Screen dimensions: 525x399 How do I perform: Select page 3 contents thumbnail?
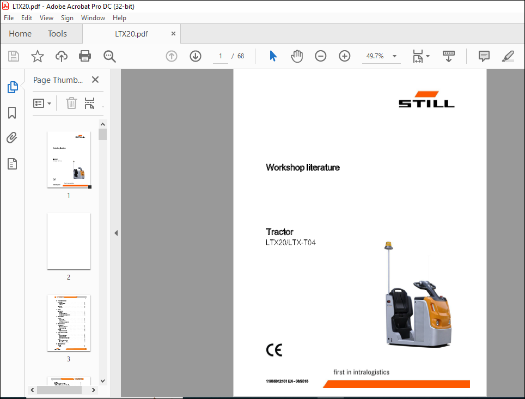(x=69, y=323)
